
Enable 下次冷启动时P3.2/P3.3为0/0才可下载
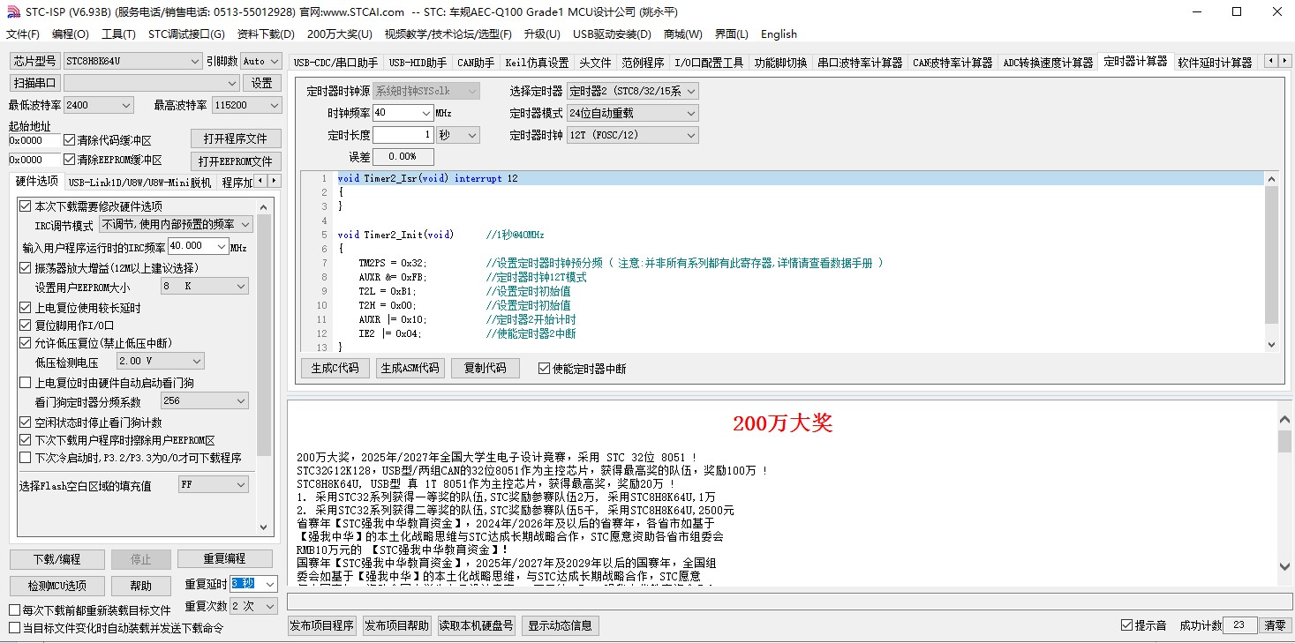click(x=25, y=458)
